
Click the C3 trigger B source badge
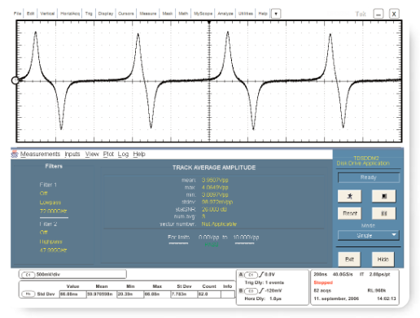pos(251,291)
